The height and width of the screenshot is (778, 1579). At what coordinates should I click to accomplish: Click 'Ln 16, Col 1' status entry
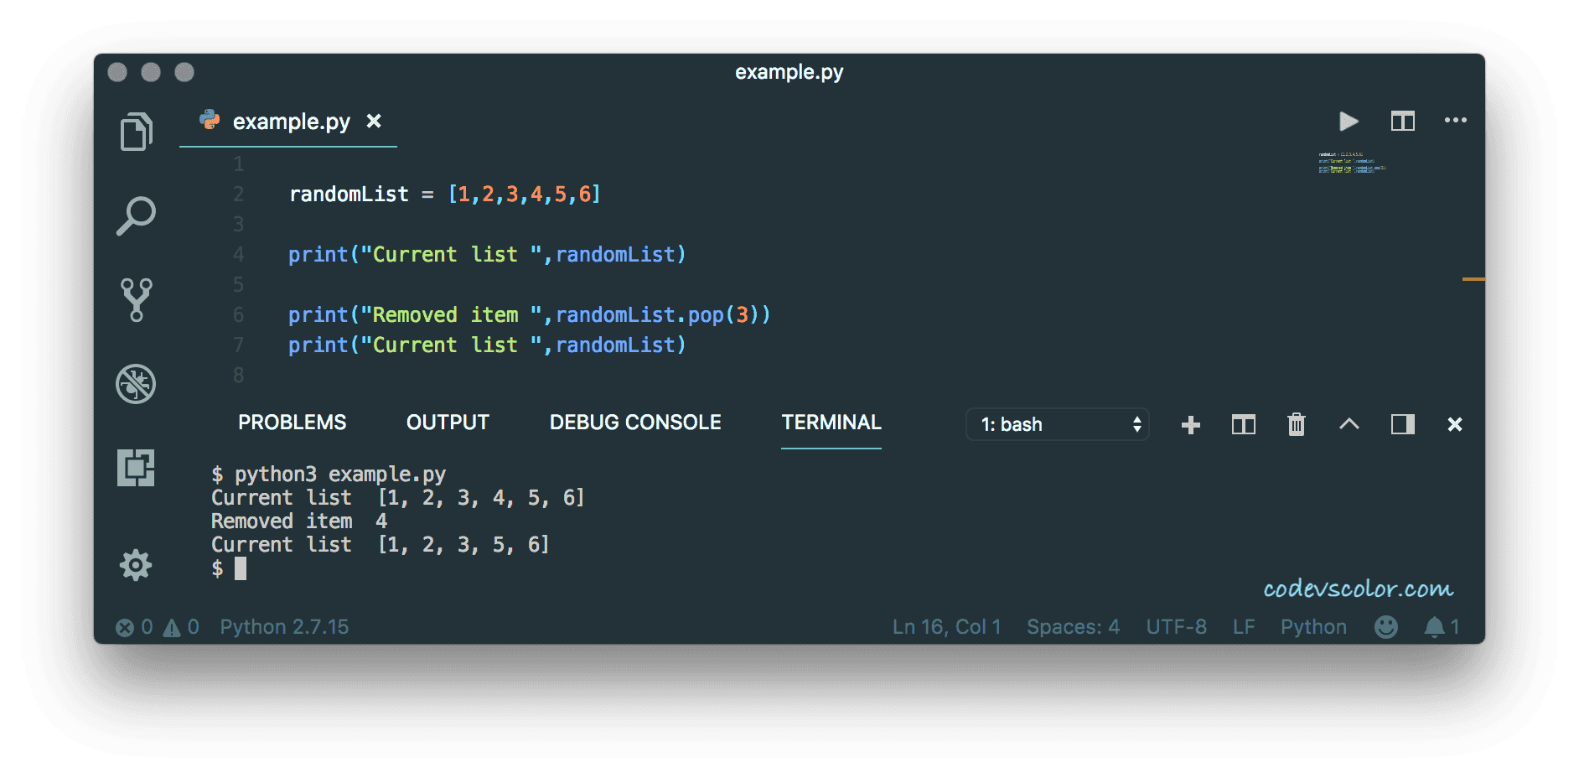click(x=947, y=627)
